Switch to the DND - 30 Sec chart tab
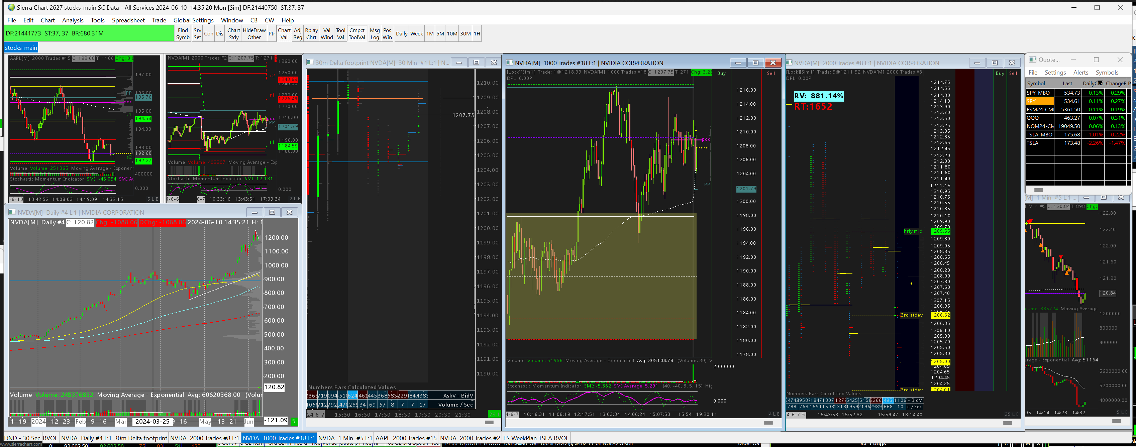1136x447 pixels. point(22,438)
